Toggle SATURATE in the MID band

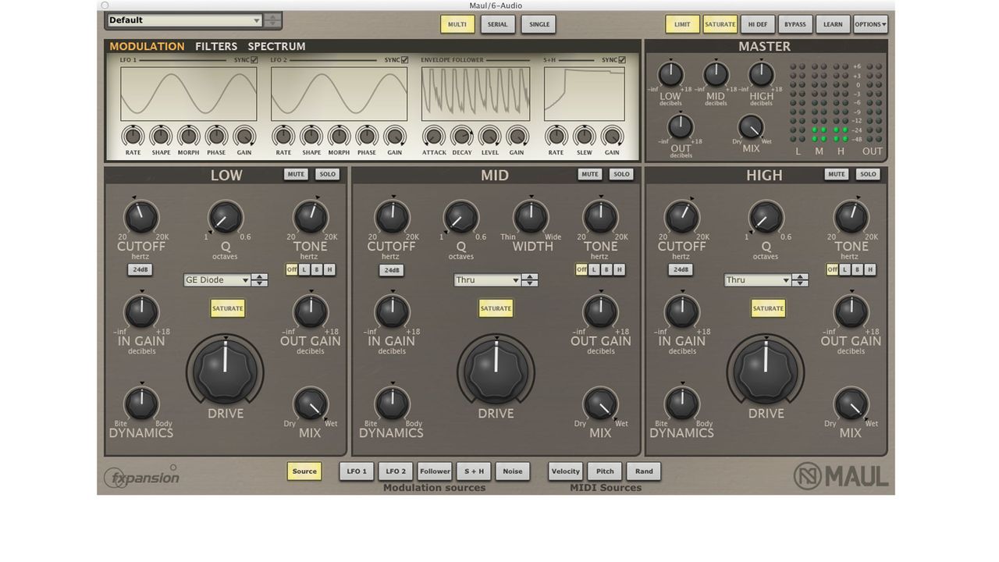tap(496, 308)
